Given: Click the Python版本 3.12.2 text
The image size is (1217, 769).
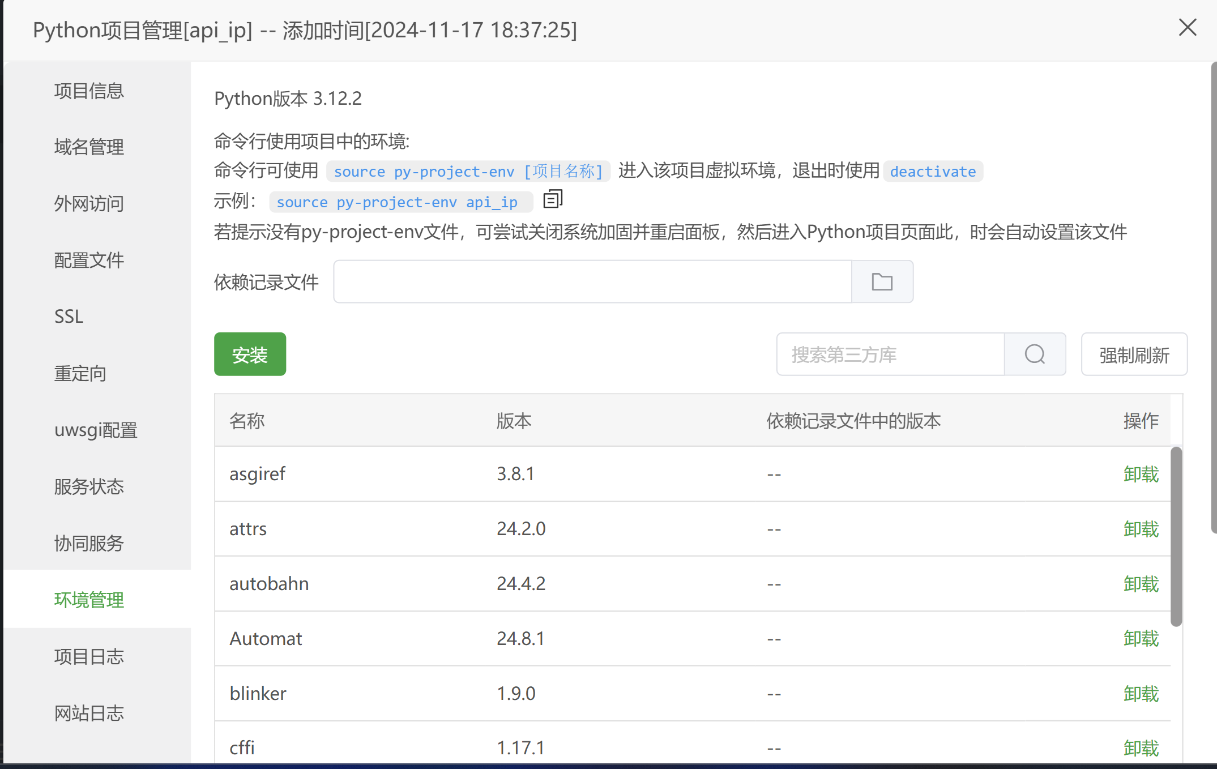Looking at the screenshot, I should [288, 99].
